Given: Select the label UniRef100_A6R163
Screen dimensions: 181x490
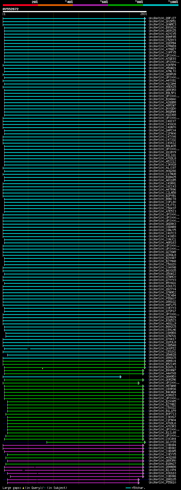Looking at the screenshot, I should pyautogui.click(x=162, y=242).
